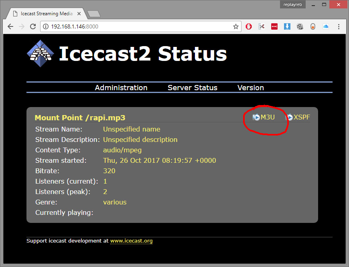This screenshot has width=349, height=267.
Task: Click the 'audio/mpeg' content type value
Action: (x=122, y=150)
